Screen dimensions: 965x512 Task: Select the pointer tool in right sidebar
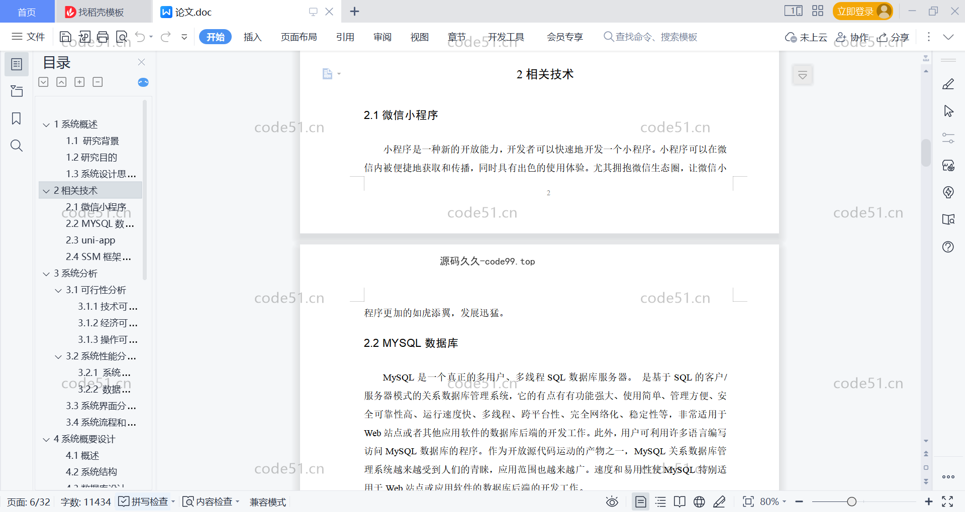point(948,111)
